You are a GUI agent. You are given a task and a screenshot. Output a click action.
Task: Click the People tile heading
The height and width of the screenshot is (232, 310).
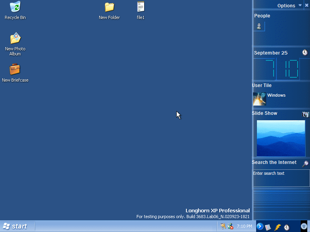262,16
